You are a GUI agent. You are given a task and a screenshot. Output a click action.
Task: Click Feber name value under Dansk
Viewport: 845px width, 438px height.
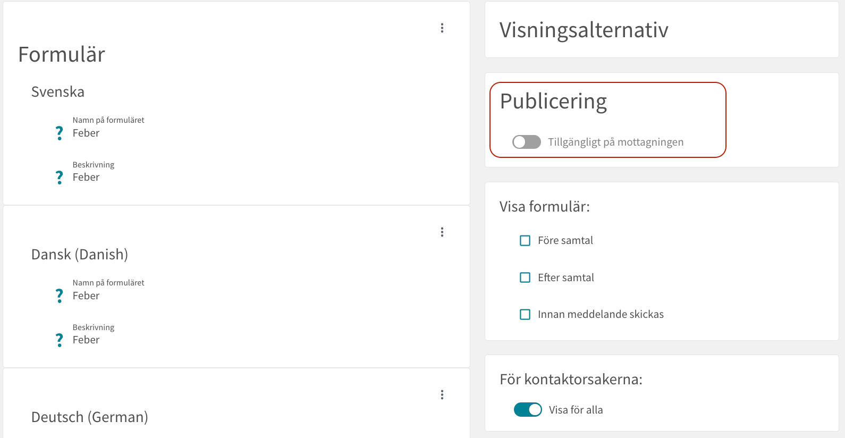[x=86, y=296]
